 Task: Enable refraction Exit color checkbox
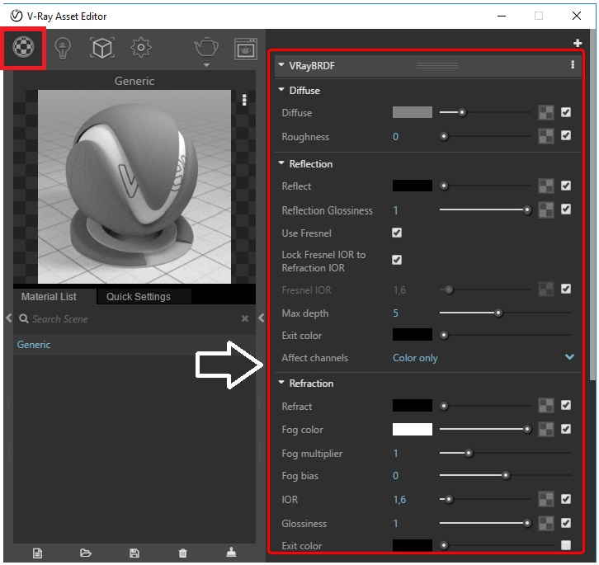pos(566,545)
